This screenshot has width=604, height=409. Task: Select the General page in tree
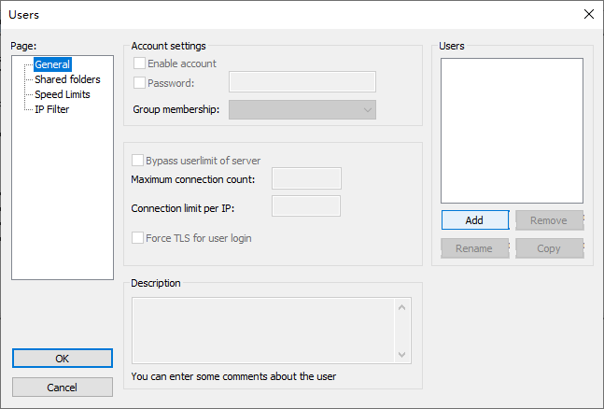point(52,64)
